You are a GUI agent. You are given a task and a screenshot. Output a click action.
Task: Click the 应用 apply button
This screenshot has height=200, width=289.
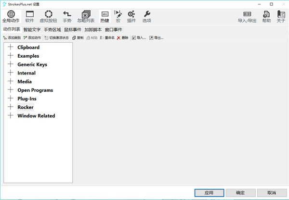pyautogui.click(x=209, y=193)
